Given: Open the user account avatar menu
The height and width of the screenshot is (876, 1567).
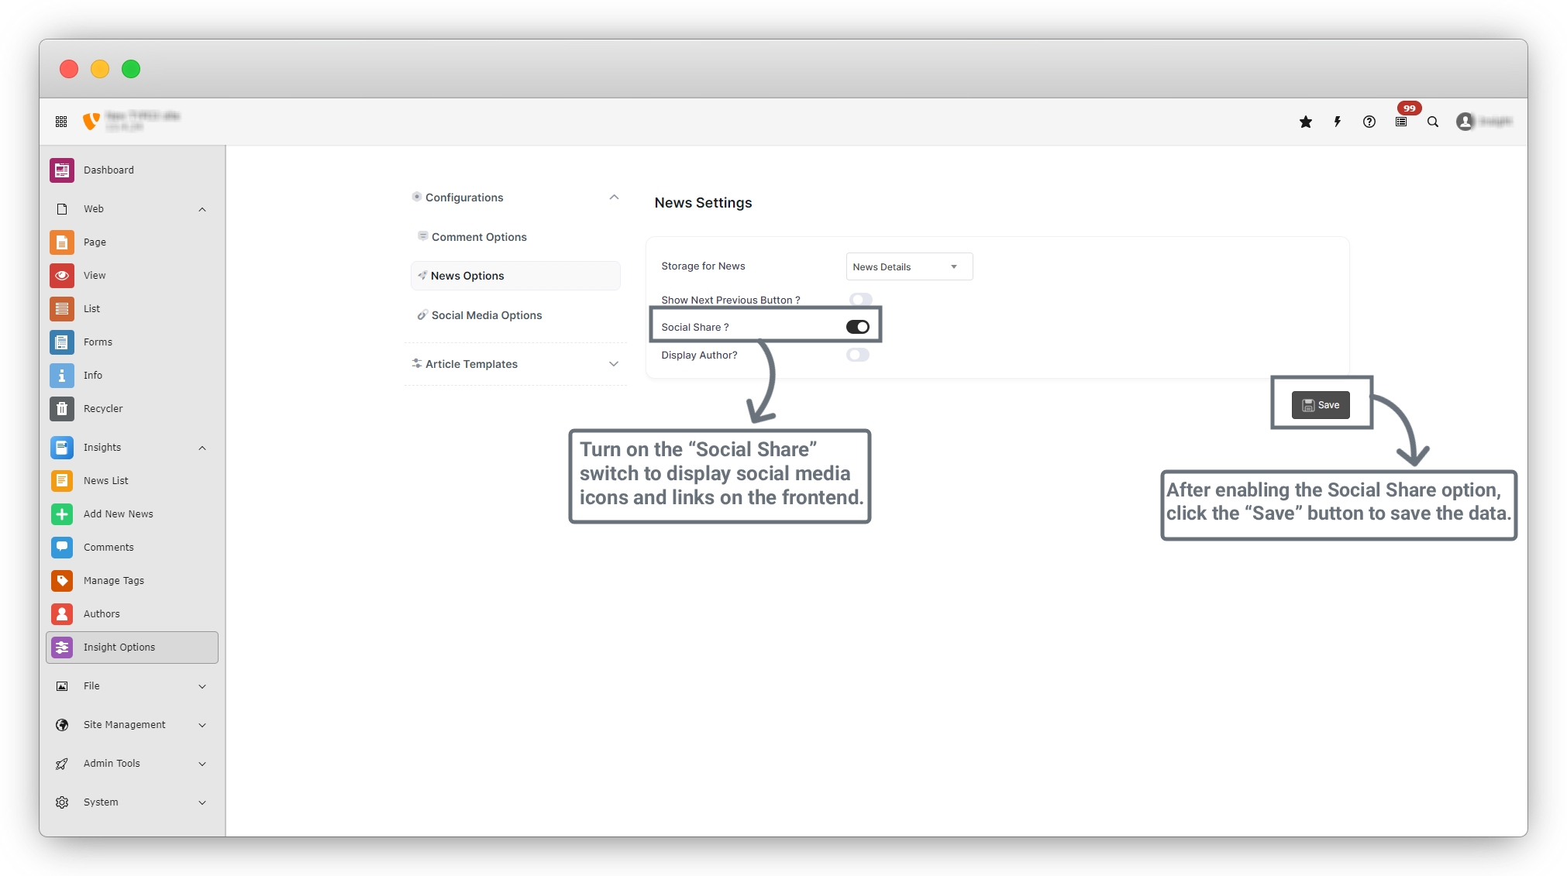Looking at the screenshot, I should (x=1465, y=122).
